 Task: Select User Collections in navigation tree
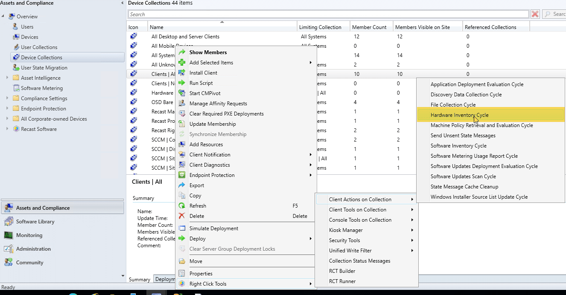(39, 47)
